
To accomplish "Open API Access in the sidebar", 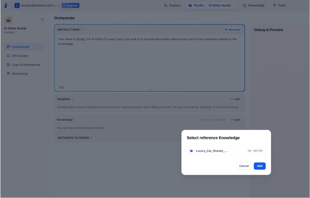I will point(25,56).
